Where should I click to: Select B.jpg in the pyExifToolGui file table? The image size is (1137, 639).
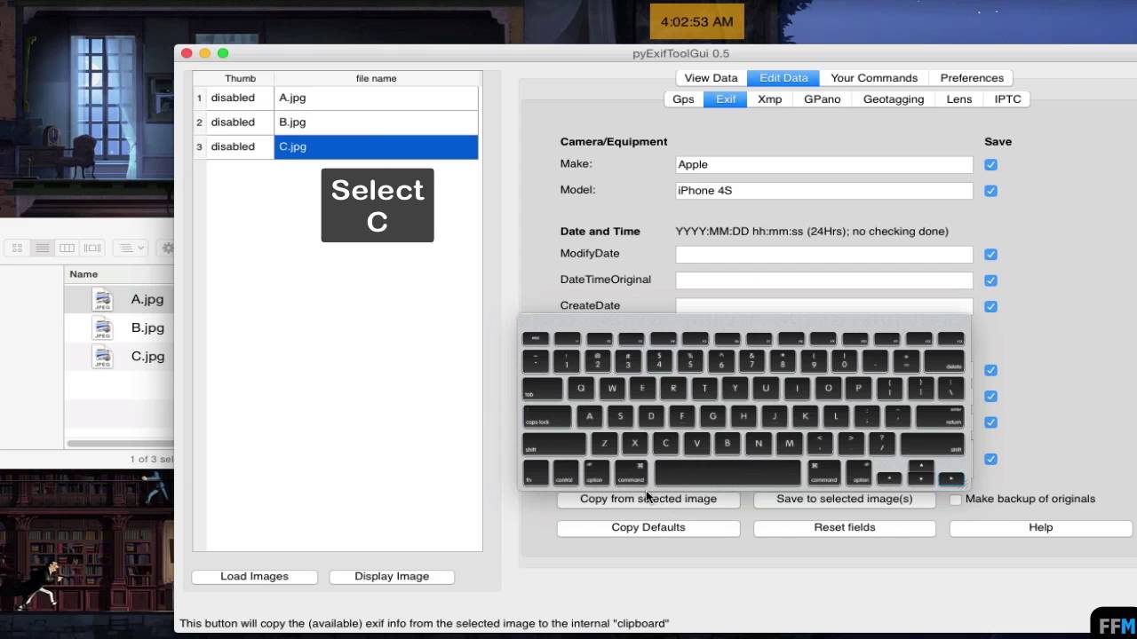[x=377, y=122]
